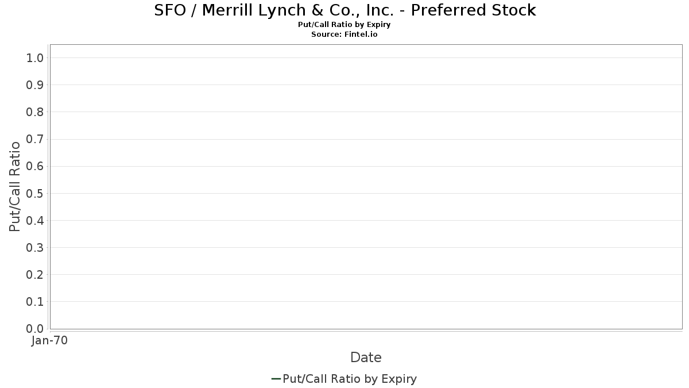Click the vertical Put/Call Ratio axis title
Image resolution: width=689 pixels, height=388 pixels.
[15, 186]
